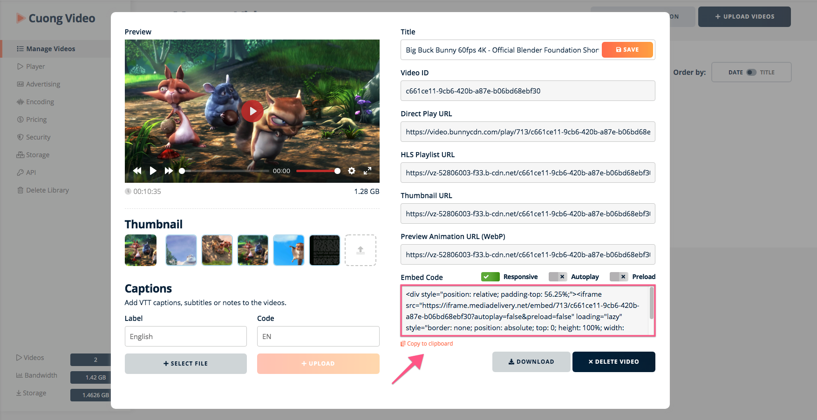Click the Video ID field
The height and width of the screenshot is (420, 817).
tap(528, 91)
